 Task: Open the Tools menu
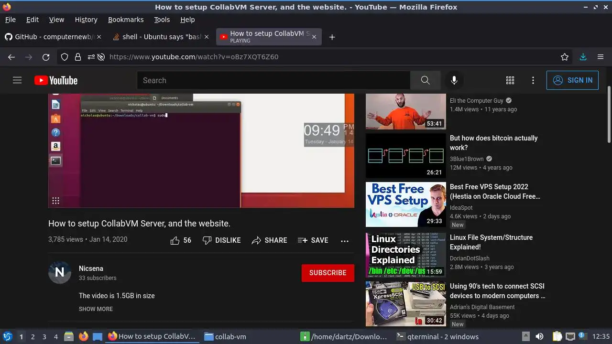(162, 20)
